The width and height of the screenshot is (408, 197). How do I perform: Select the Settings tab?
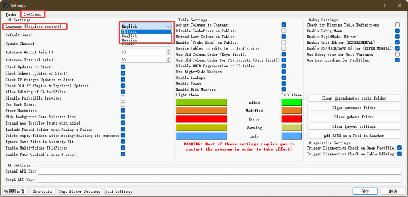[33, 15]
